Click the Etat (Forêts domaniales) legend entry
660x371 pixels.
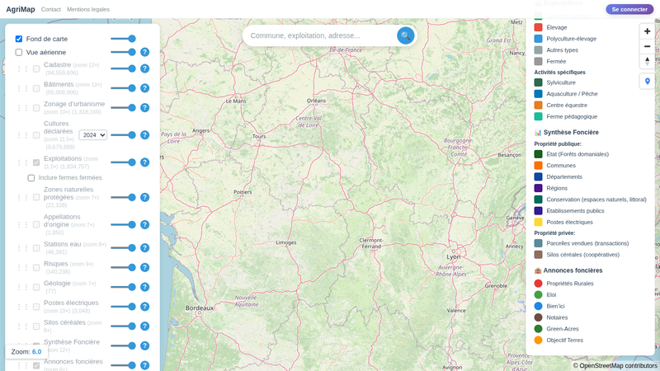572,154
